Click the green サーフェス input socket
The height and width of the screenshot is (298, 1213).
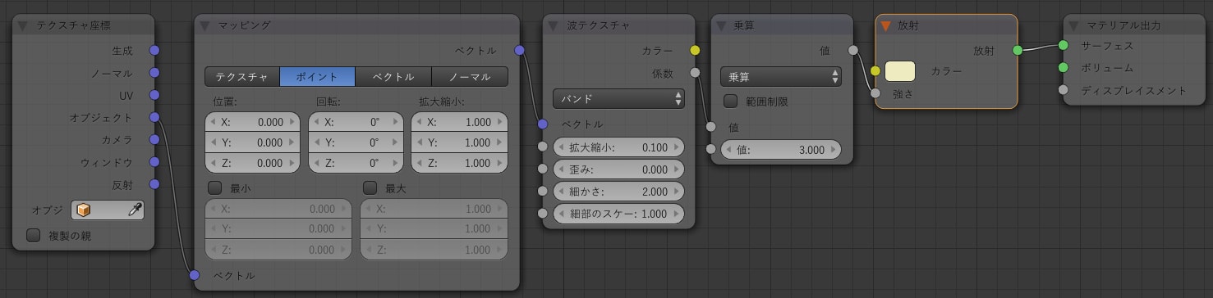[1063, 45]
